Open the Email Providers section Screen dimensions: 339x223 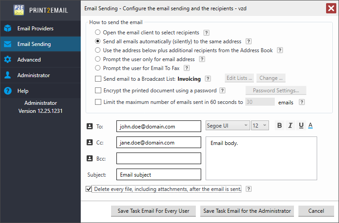pyautogui.click(x=35, y=29)
